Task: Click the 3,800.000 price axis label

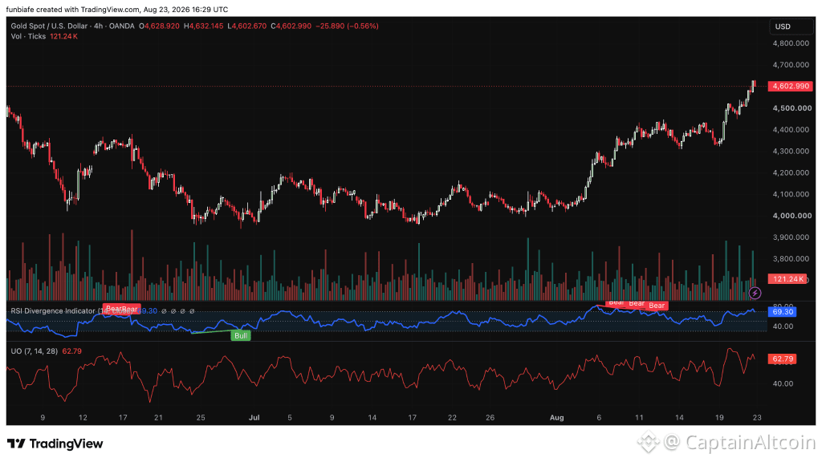Action: click(x=791, y=258)
